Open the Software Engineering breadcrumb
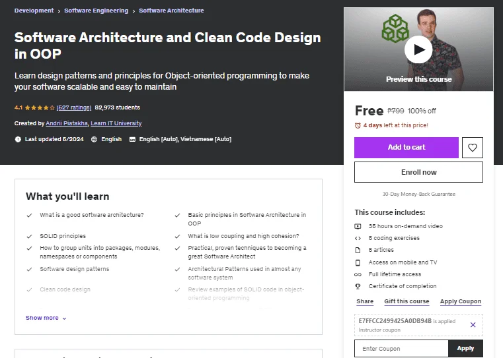This screenshot has width=503, height=358. click(96, 11)
